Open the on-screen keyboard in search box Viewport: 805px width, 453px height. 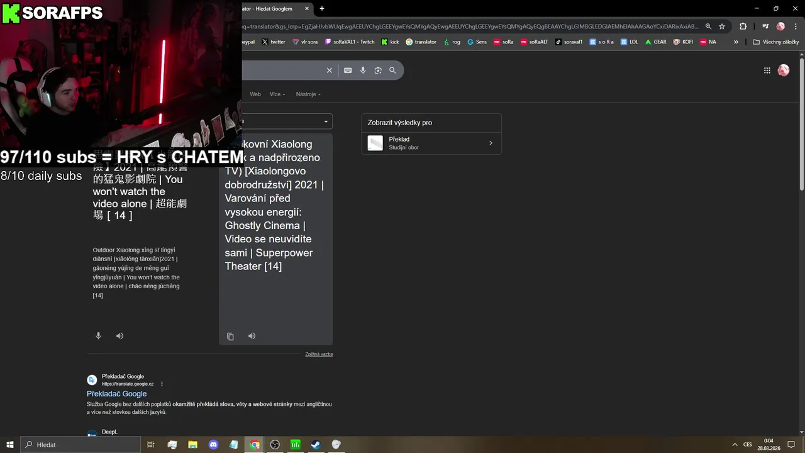348,70
